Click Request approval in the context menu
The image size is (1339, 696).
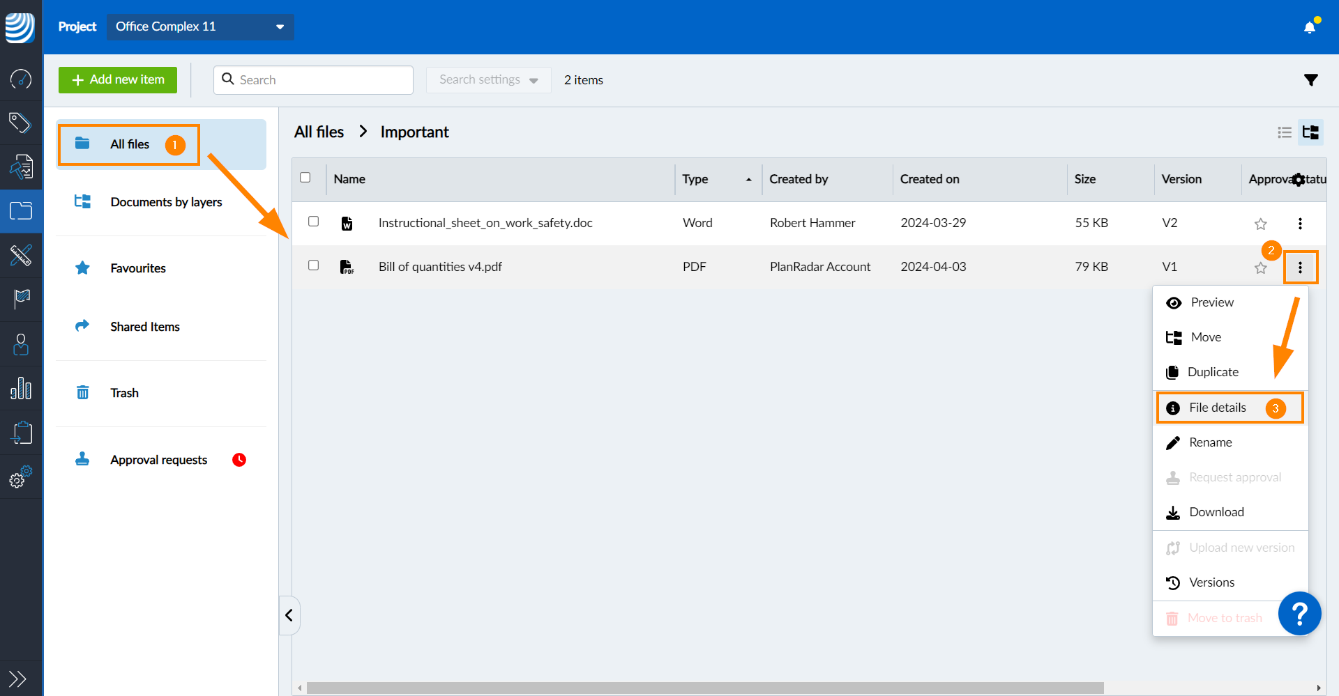point(1230,477)
